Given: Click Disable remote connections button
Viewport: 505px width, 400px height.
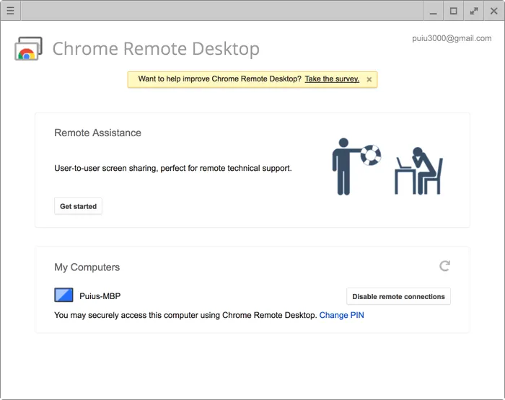Looking at the screenshot, I should point(398,296).
